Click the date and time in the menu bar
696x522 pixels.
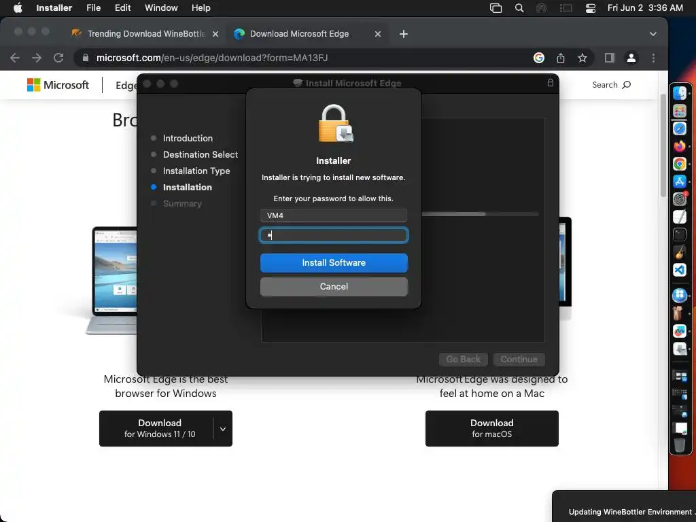pyautogui.click(x=645, y=8)
